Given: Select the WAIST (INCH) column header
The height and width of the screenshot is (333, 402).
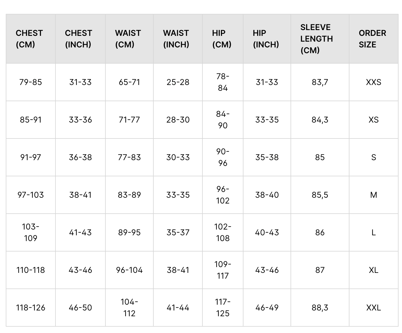Looking at the screenshot, I should coord(176,39).
